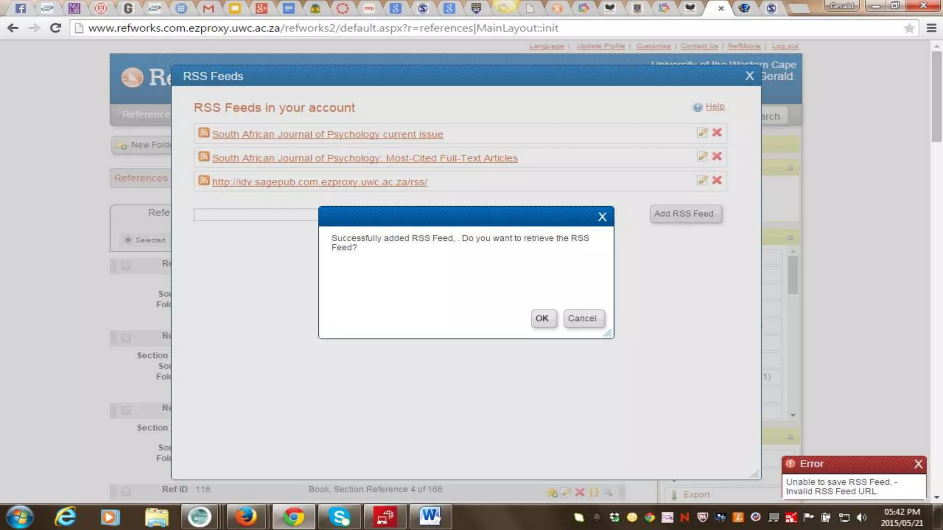Image resolution: width=943 pixels, height=530 pixels.
Task: Close the Error notification popup
Action: coord(918,464)
